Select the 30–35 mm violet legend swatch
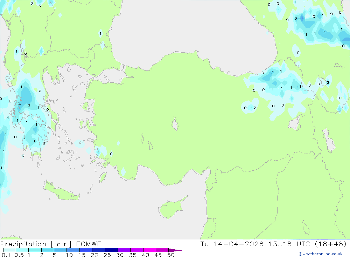The image size is (350, 257). pyautogui.click(x=124, y=250)
